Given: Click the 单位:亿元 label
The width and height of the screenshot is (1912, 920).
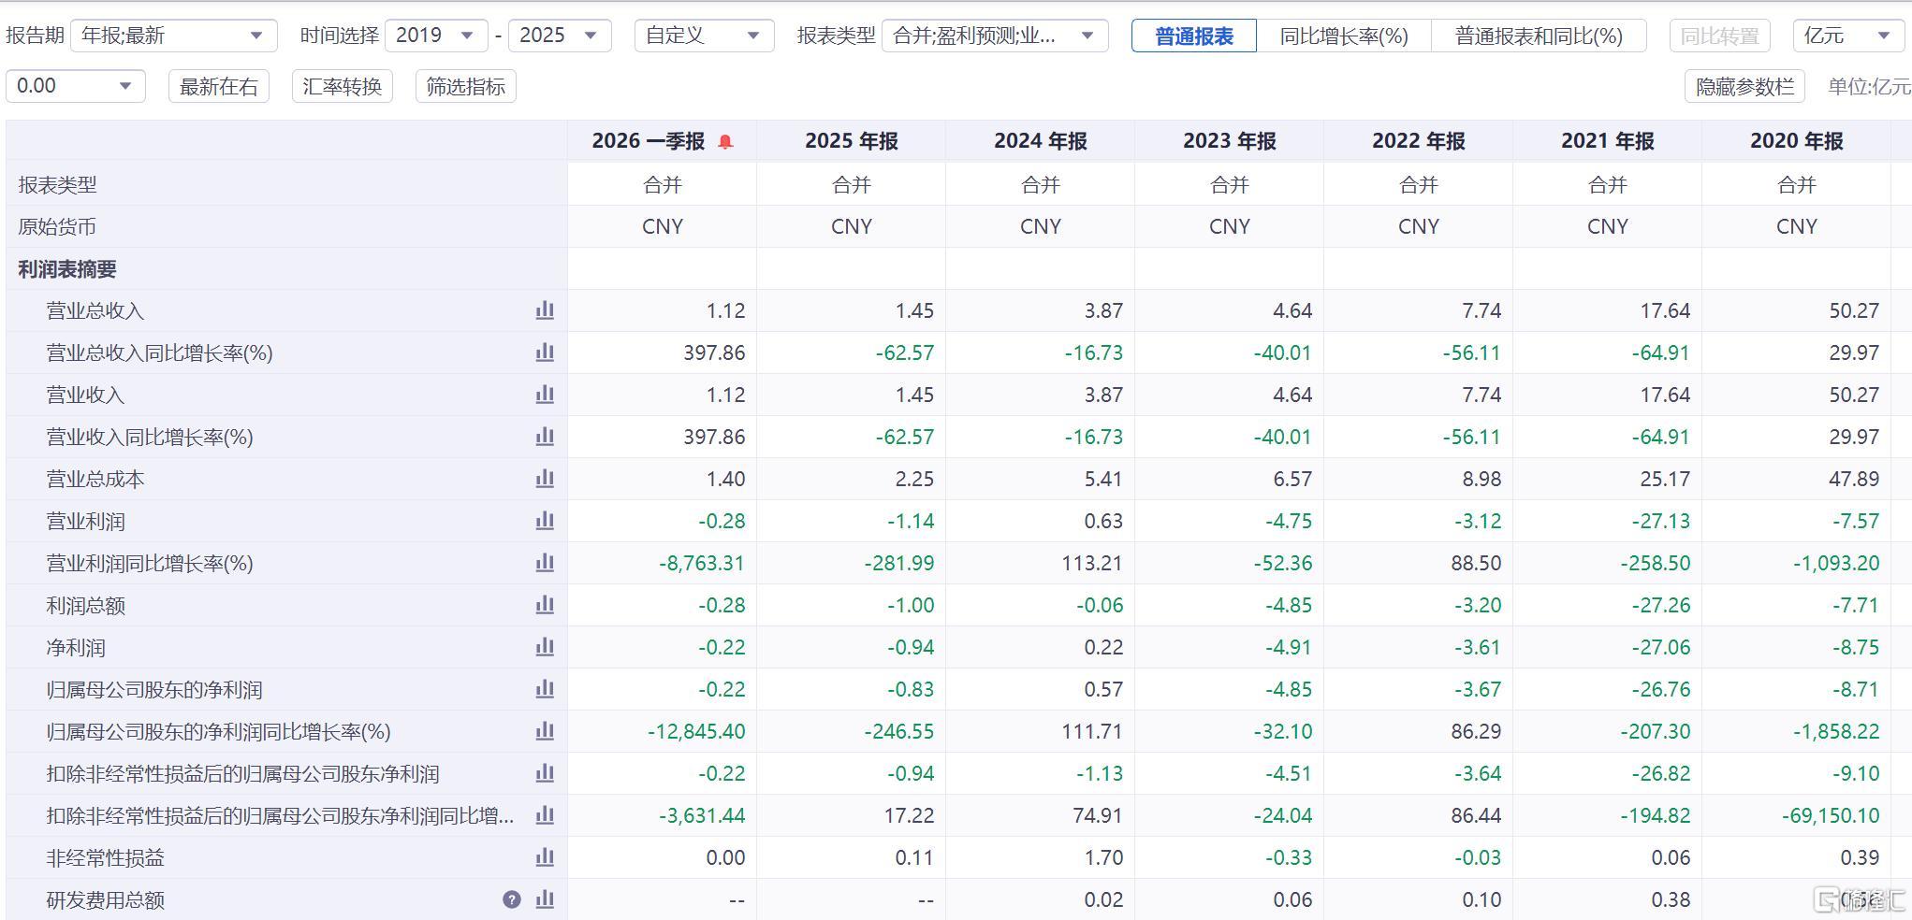Looking at the screenshot, I should [x=1869, y=87].
